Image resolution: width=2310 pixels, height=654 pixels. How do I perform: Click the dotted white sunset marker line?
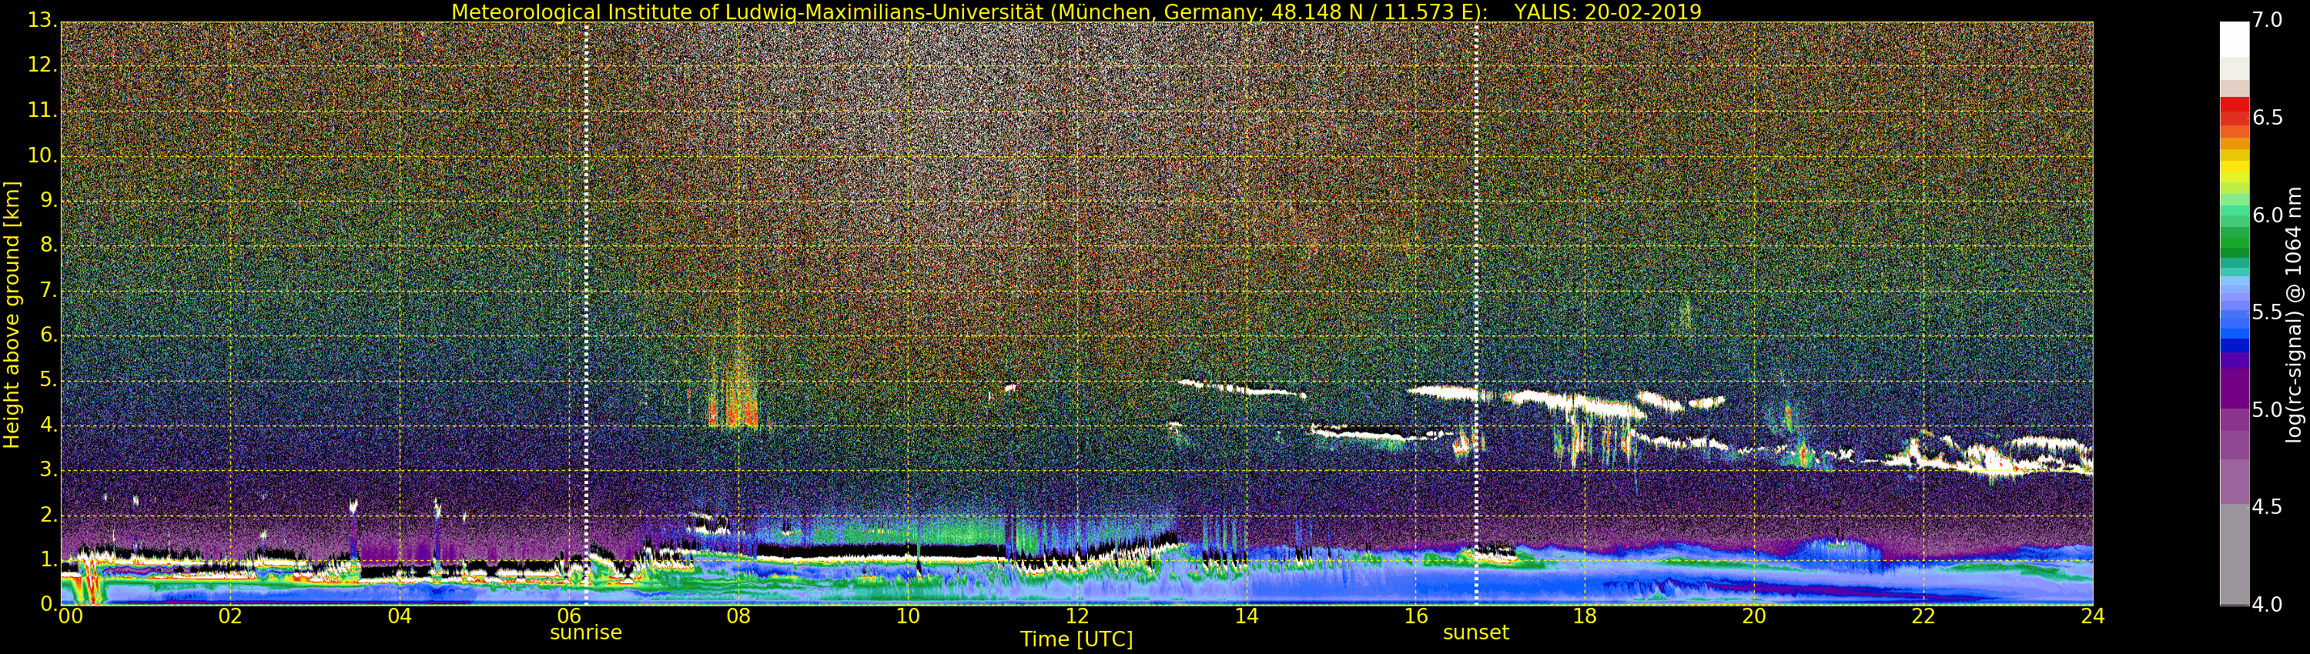1476,314
